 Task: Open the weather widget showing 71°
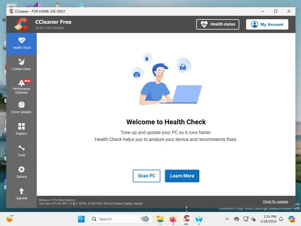point(10,219)
